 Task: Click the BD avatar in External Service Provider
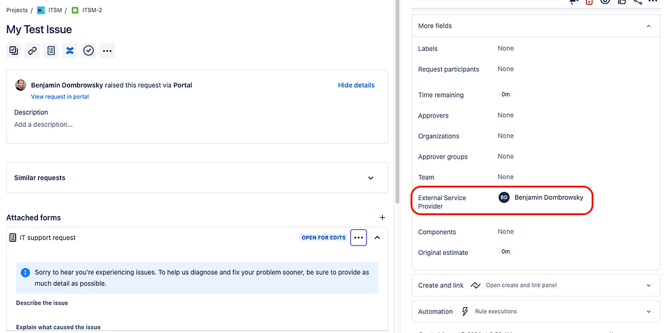pos(503,197)
